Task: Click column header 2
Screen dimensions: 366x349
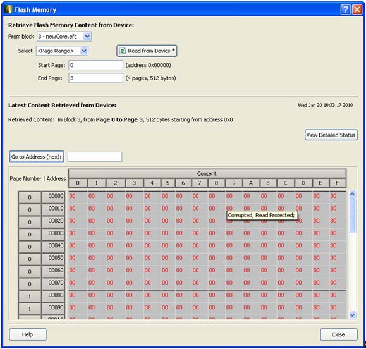Action: click(x=115, y=183)
